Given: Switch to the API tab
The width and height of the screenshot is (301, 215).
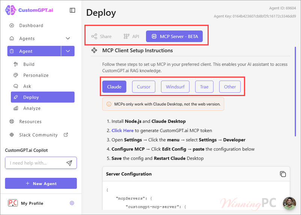Looking at the screenshot, I should point(131,36).
